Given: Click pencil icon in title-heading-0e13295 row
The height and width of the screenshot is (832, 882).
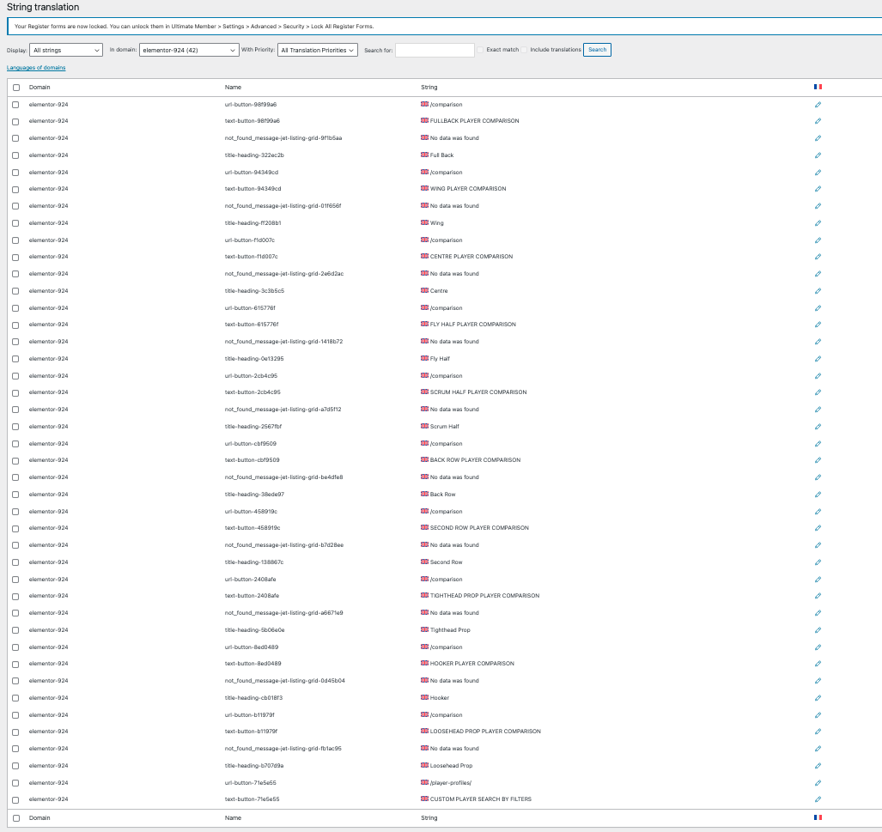Looking at the screenshot, I should click(x=818, y=359).
